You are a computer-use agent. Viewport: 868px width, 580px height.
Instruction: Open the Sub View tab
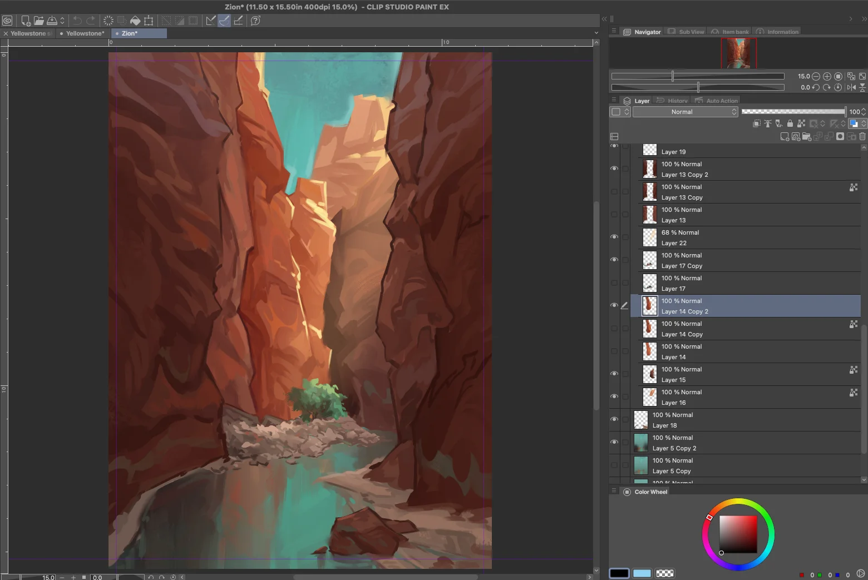[x=686, y=32]
